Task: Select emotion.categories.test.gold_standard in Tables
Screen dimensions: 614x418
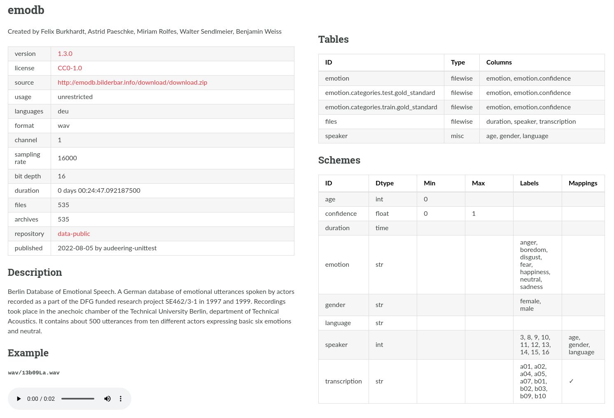Action: tap(380, 93)
